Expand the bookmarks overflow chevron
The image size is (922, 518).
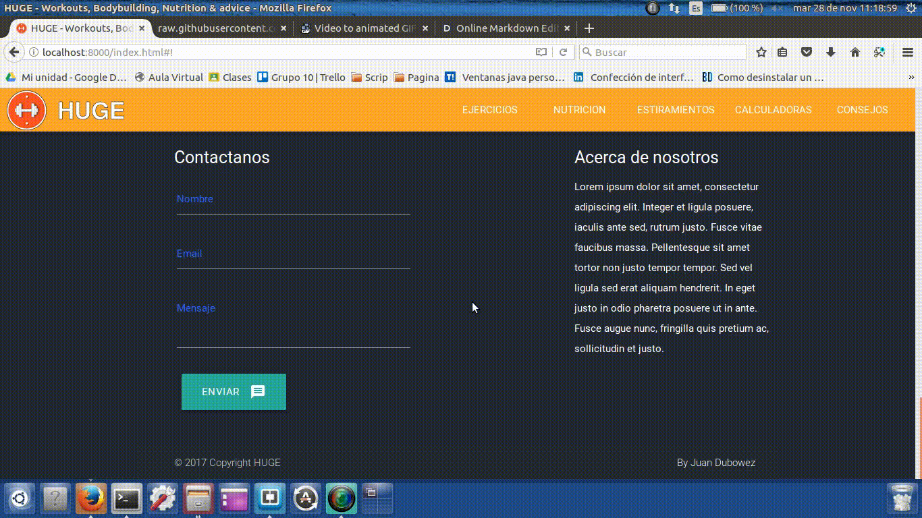[913, 77]
